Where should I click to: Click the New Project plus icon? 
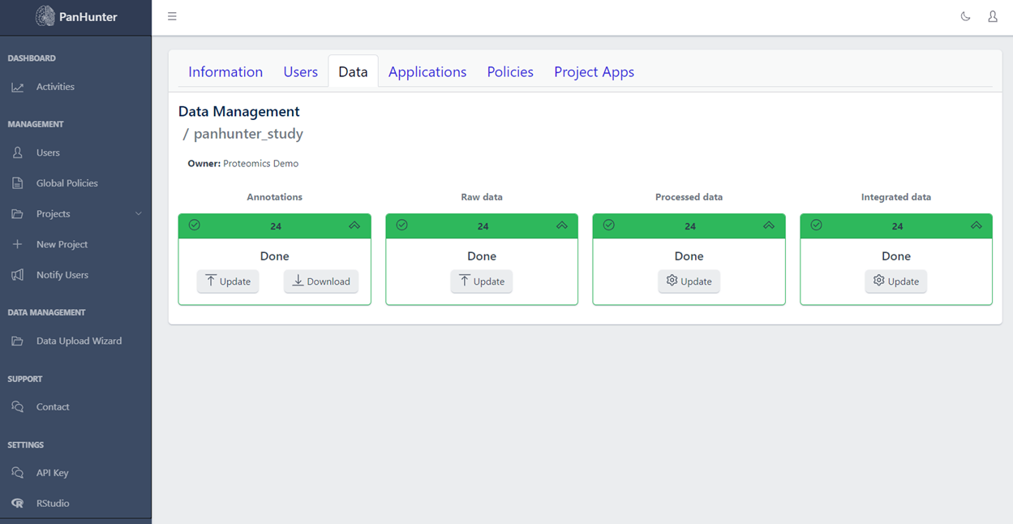click(x=16, y=244)
